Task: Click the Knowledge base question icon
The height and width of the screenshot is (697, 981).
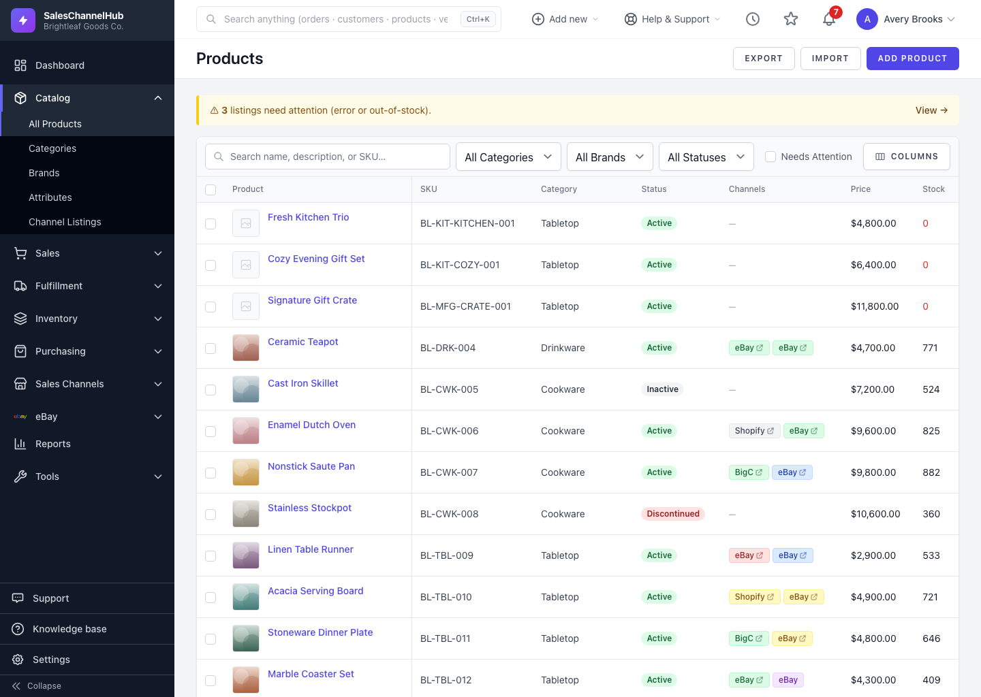Action: click(18, 629)
